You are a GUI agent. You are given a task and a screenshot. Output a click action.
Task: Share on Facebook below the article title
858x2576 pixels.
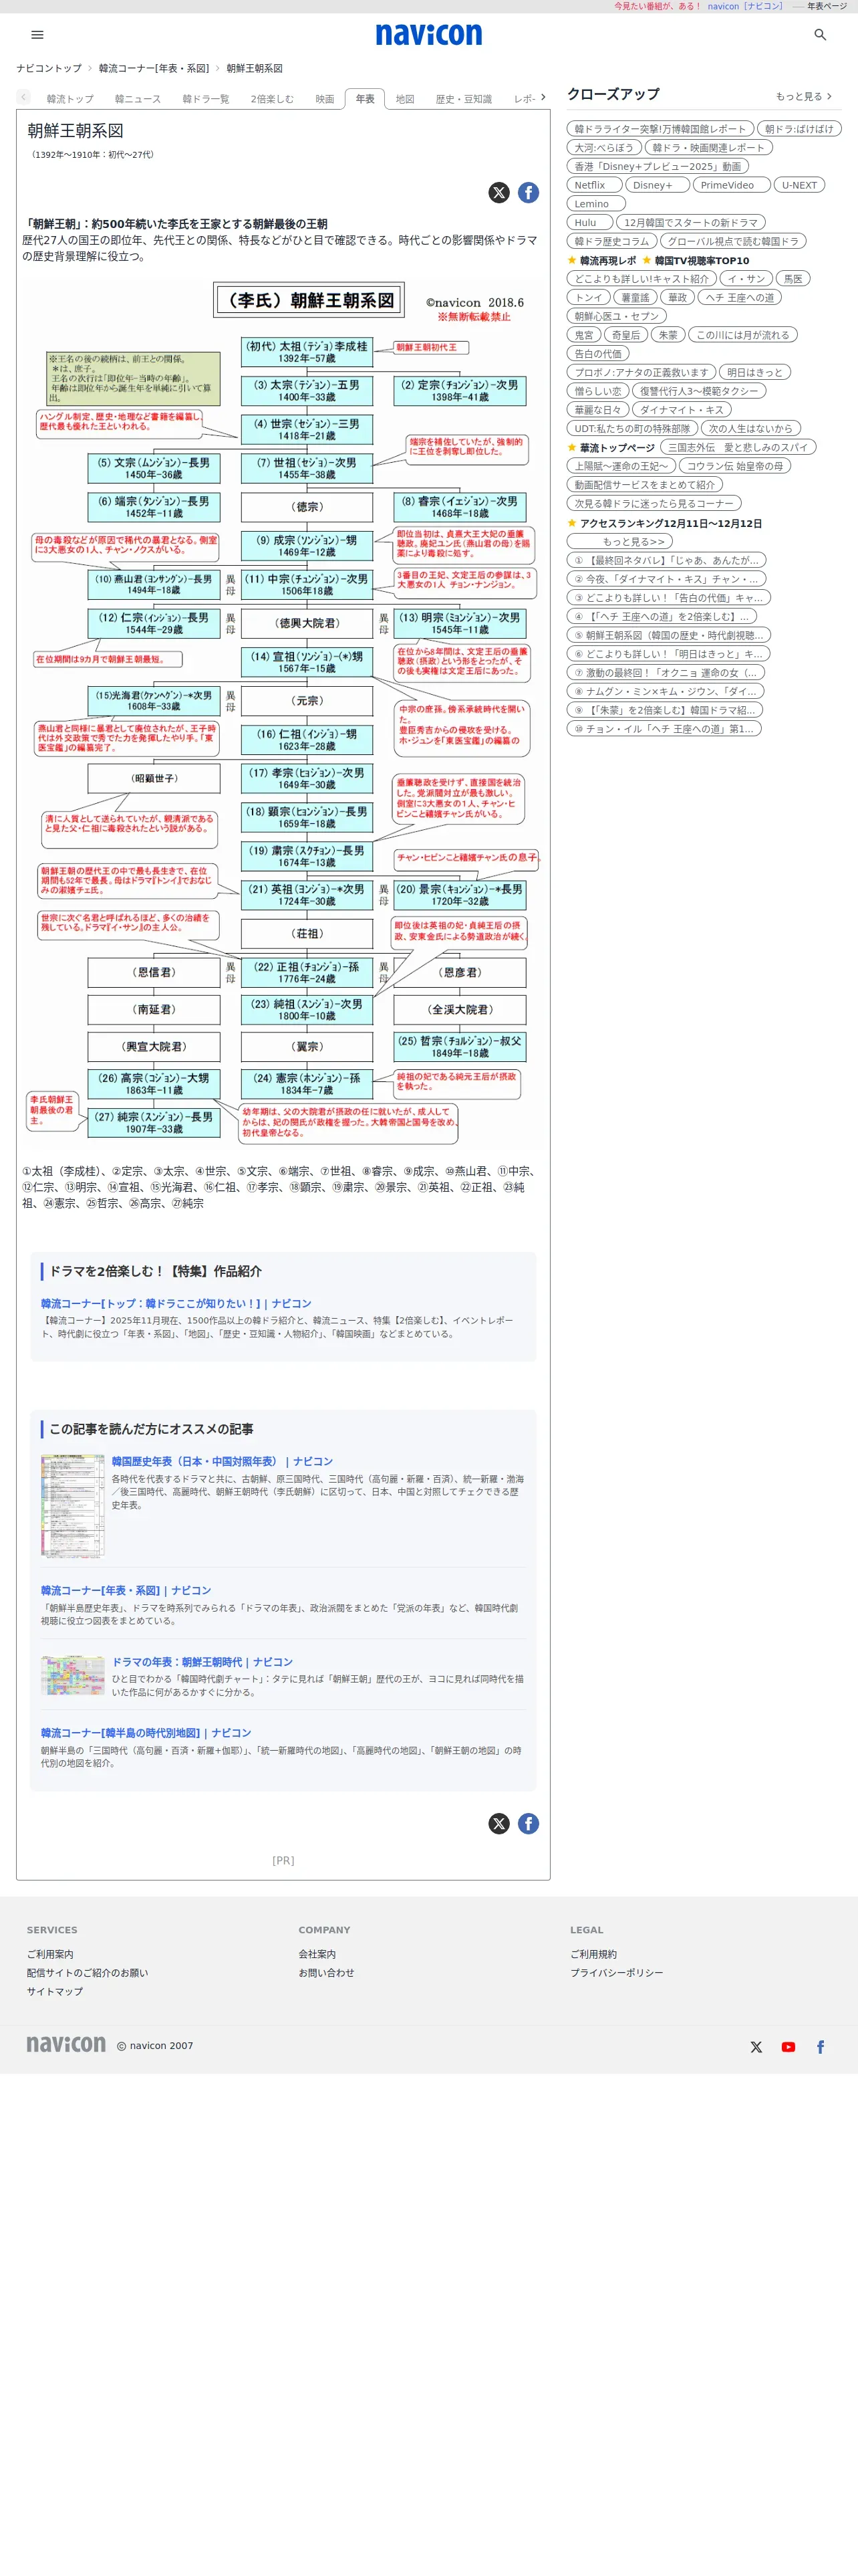coord(529,193)
